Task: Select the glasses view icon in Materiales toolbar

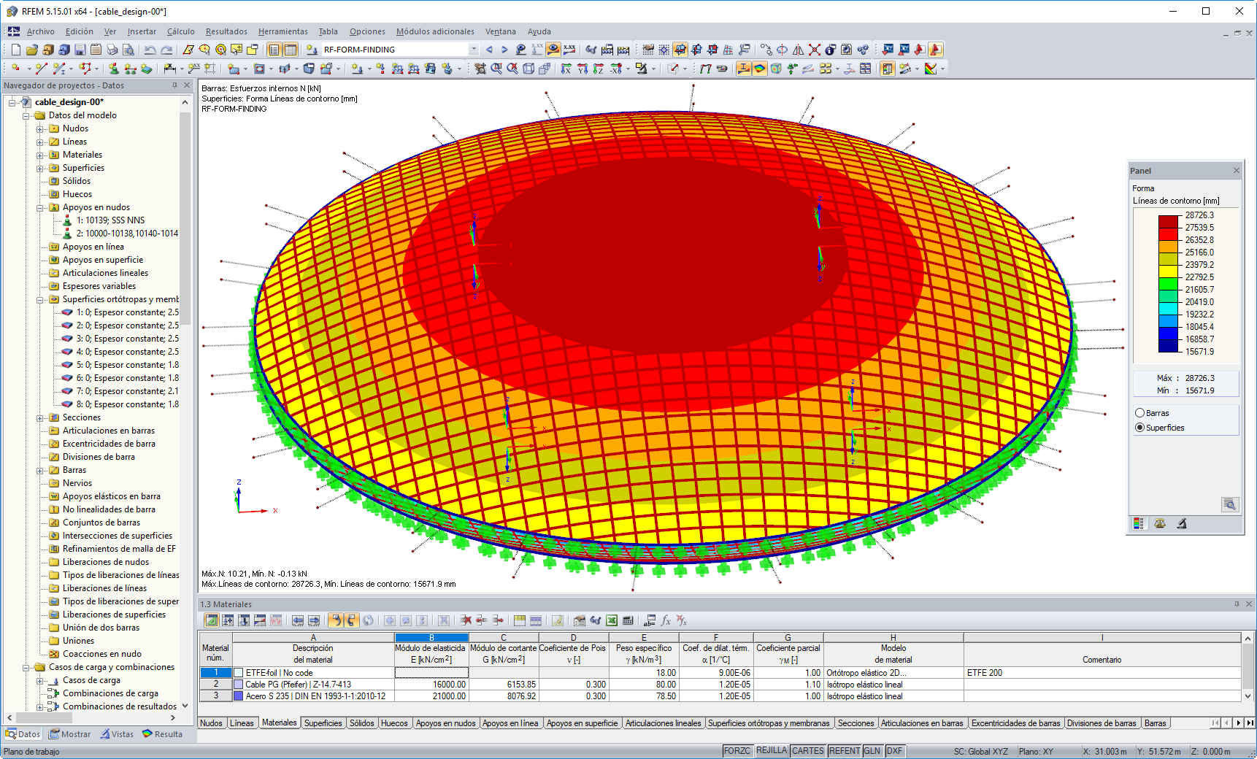Action: (x=594, y=620)
